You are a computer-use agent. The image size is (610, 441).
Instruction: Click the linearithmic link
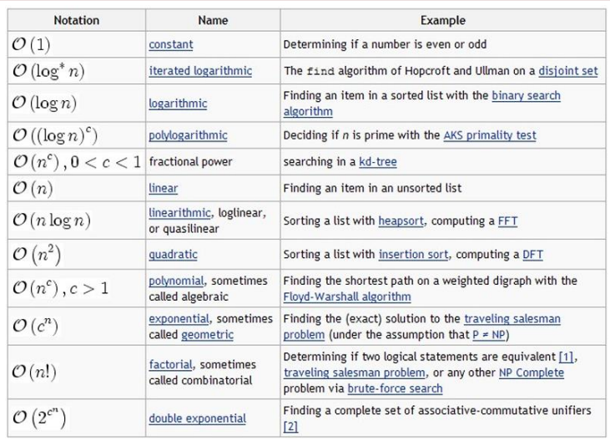point(179,213)
